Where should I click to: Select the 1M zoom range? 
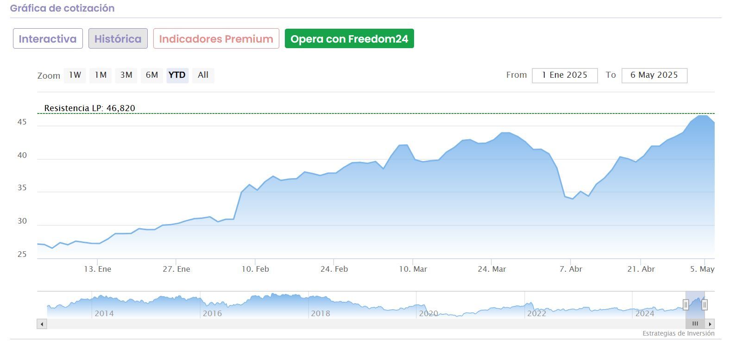101,75
